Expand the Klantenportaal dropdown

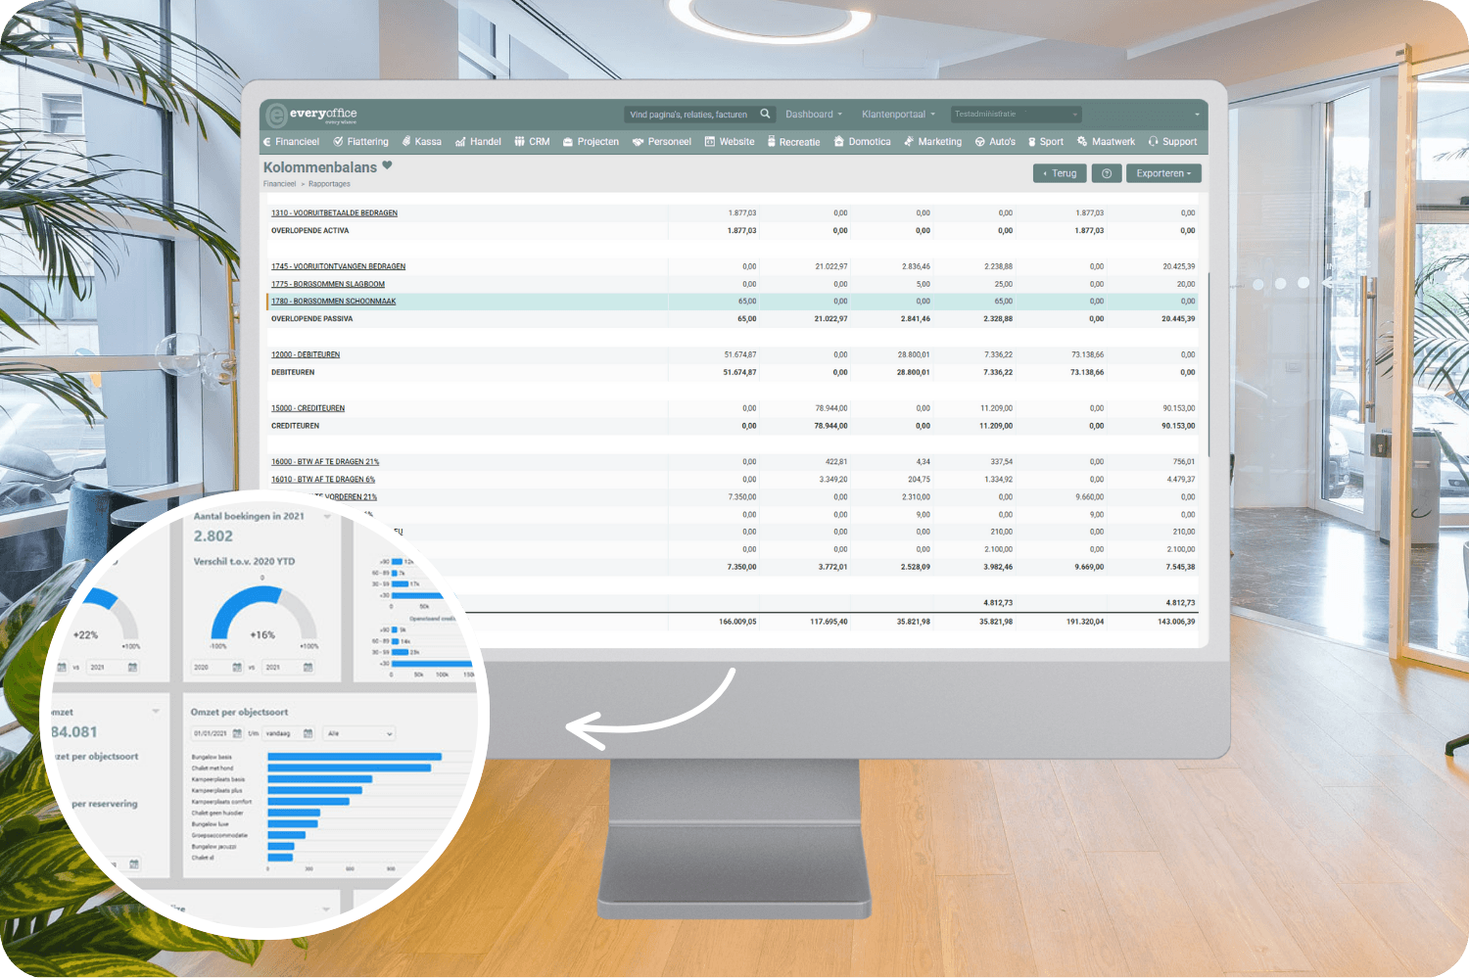click(898, 115)
